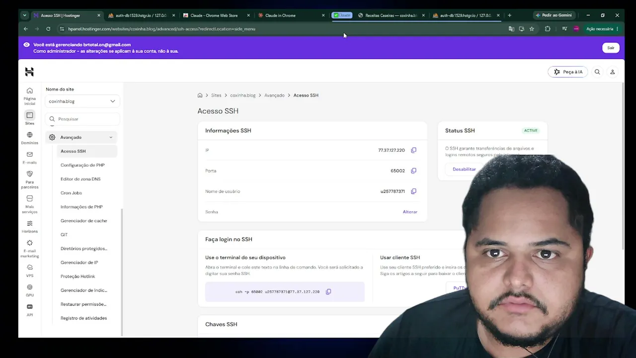Open the Chrome profile avatar
636x358 pixels.
[576, 29]
